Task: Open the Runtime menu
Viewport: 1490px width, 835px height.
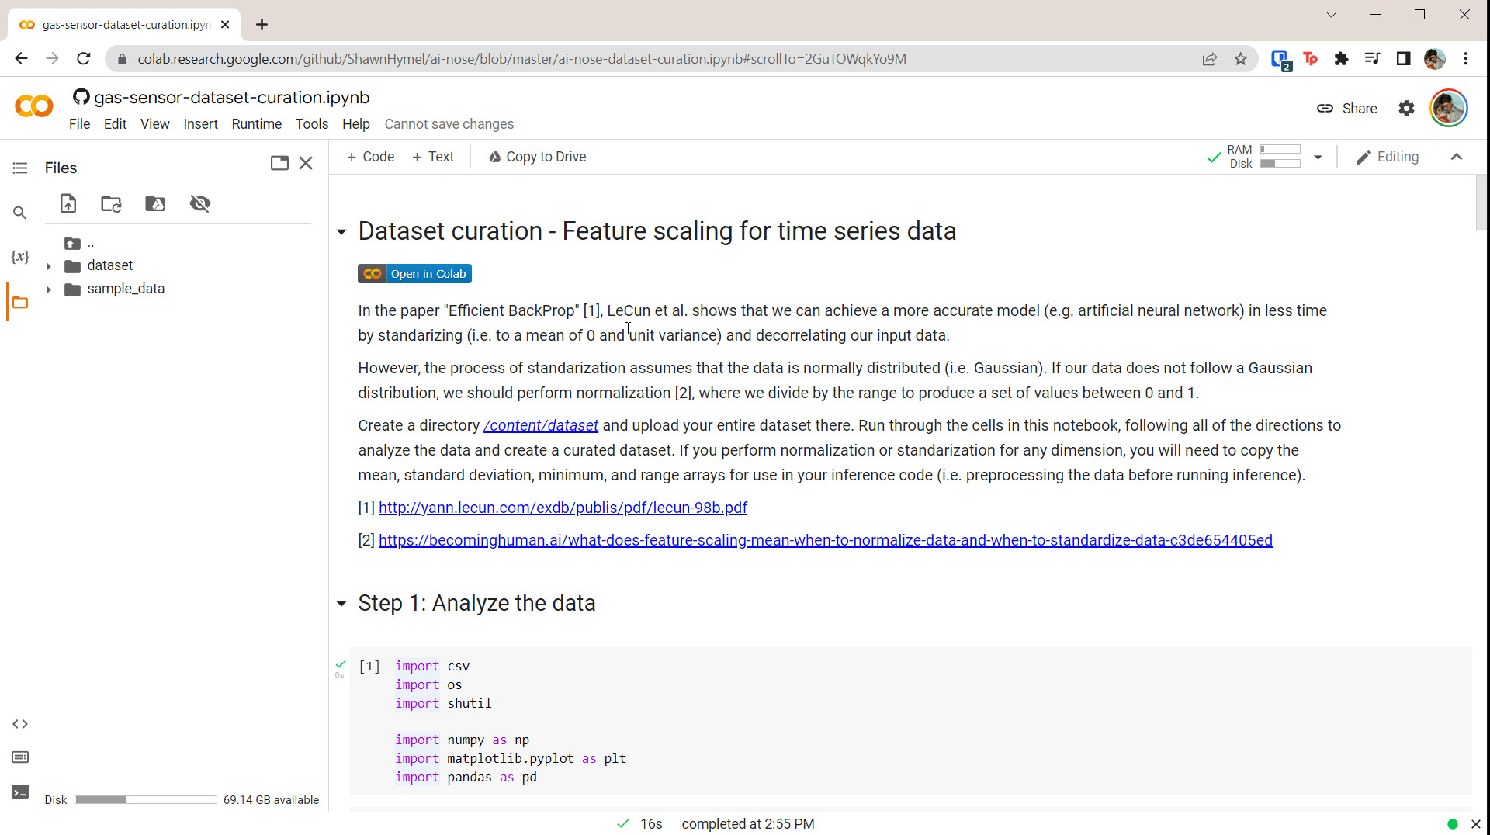Action: (x=256, y=124)
